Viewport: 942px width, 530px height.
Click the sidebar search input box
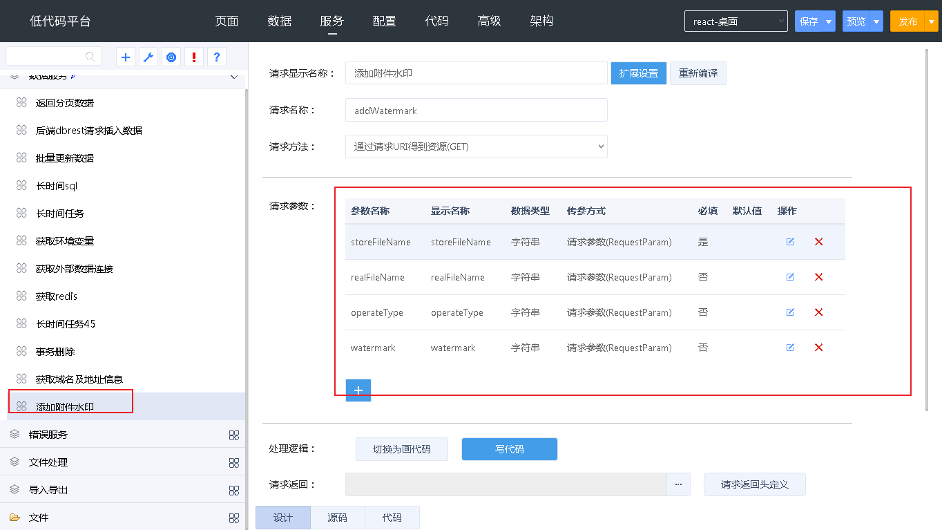coord(54,57)
